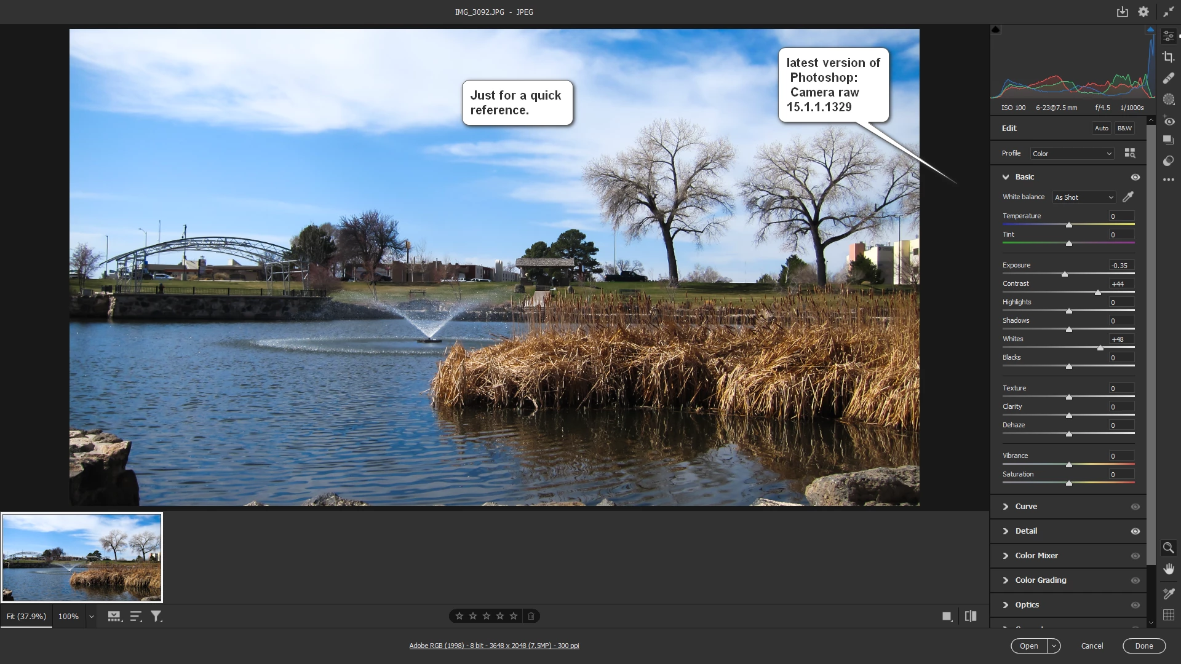1181x664 pixels.
Task: Select the Red Eye removal tool
Action: click(x=1168, y=121)
